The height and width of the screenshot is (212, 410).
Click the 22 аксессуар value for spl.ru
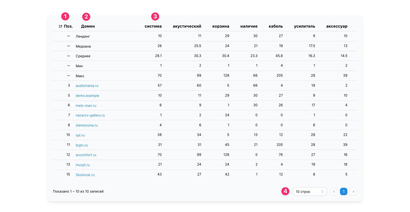coord(345,135)
